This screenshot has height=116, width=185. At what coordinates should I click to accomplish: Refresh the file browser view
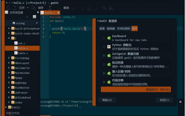[x=27, y=17]
